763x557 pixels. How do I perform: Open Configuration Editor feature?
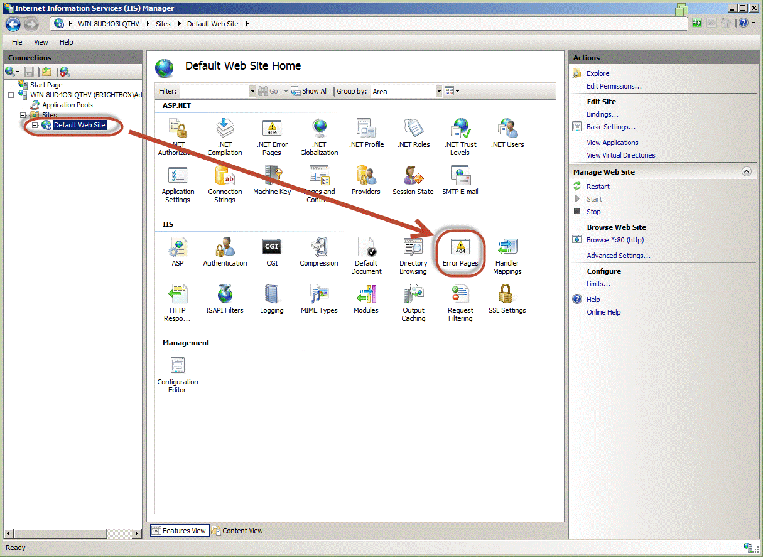coord(178,375)
